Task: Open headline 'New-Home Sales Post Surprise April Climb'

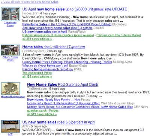Action: coord(63,85)
